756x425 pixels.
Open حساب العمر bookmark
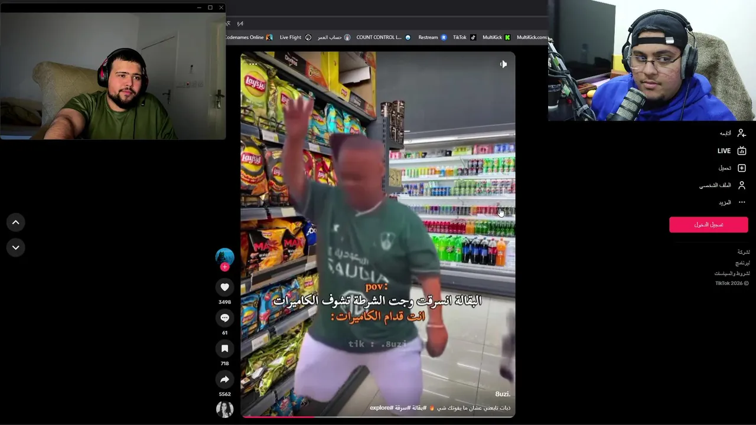coord(334,37)
